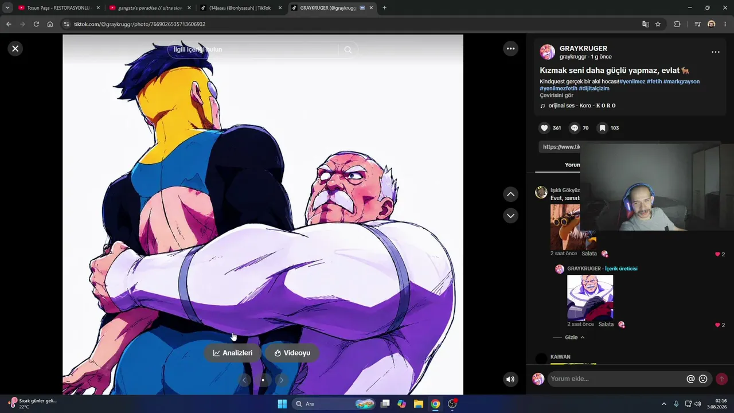Open the weather widget showing 22°C

(33, 404)
